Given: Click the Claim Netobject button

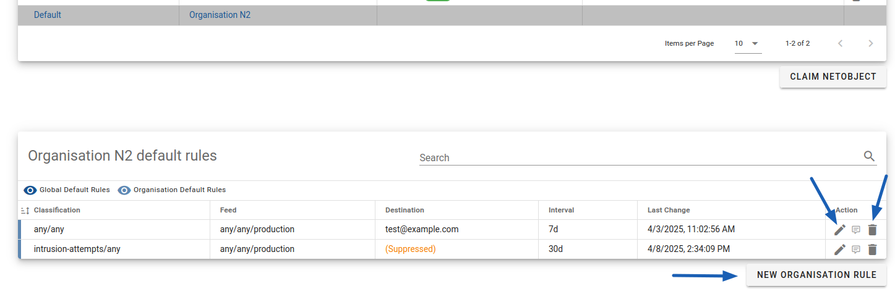Looking at the screenshot, I should click(833, 77).
